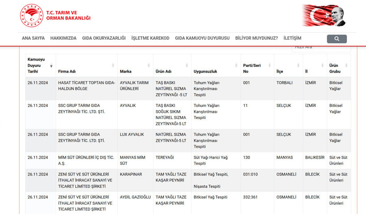Select AYVALIK TARIM ÜRÜNLERİ brand cell

(135, 89)
